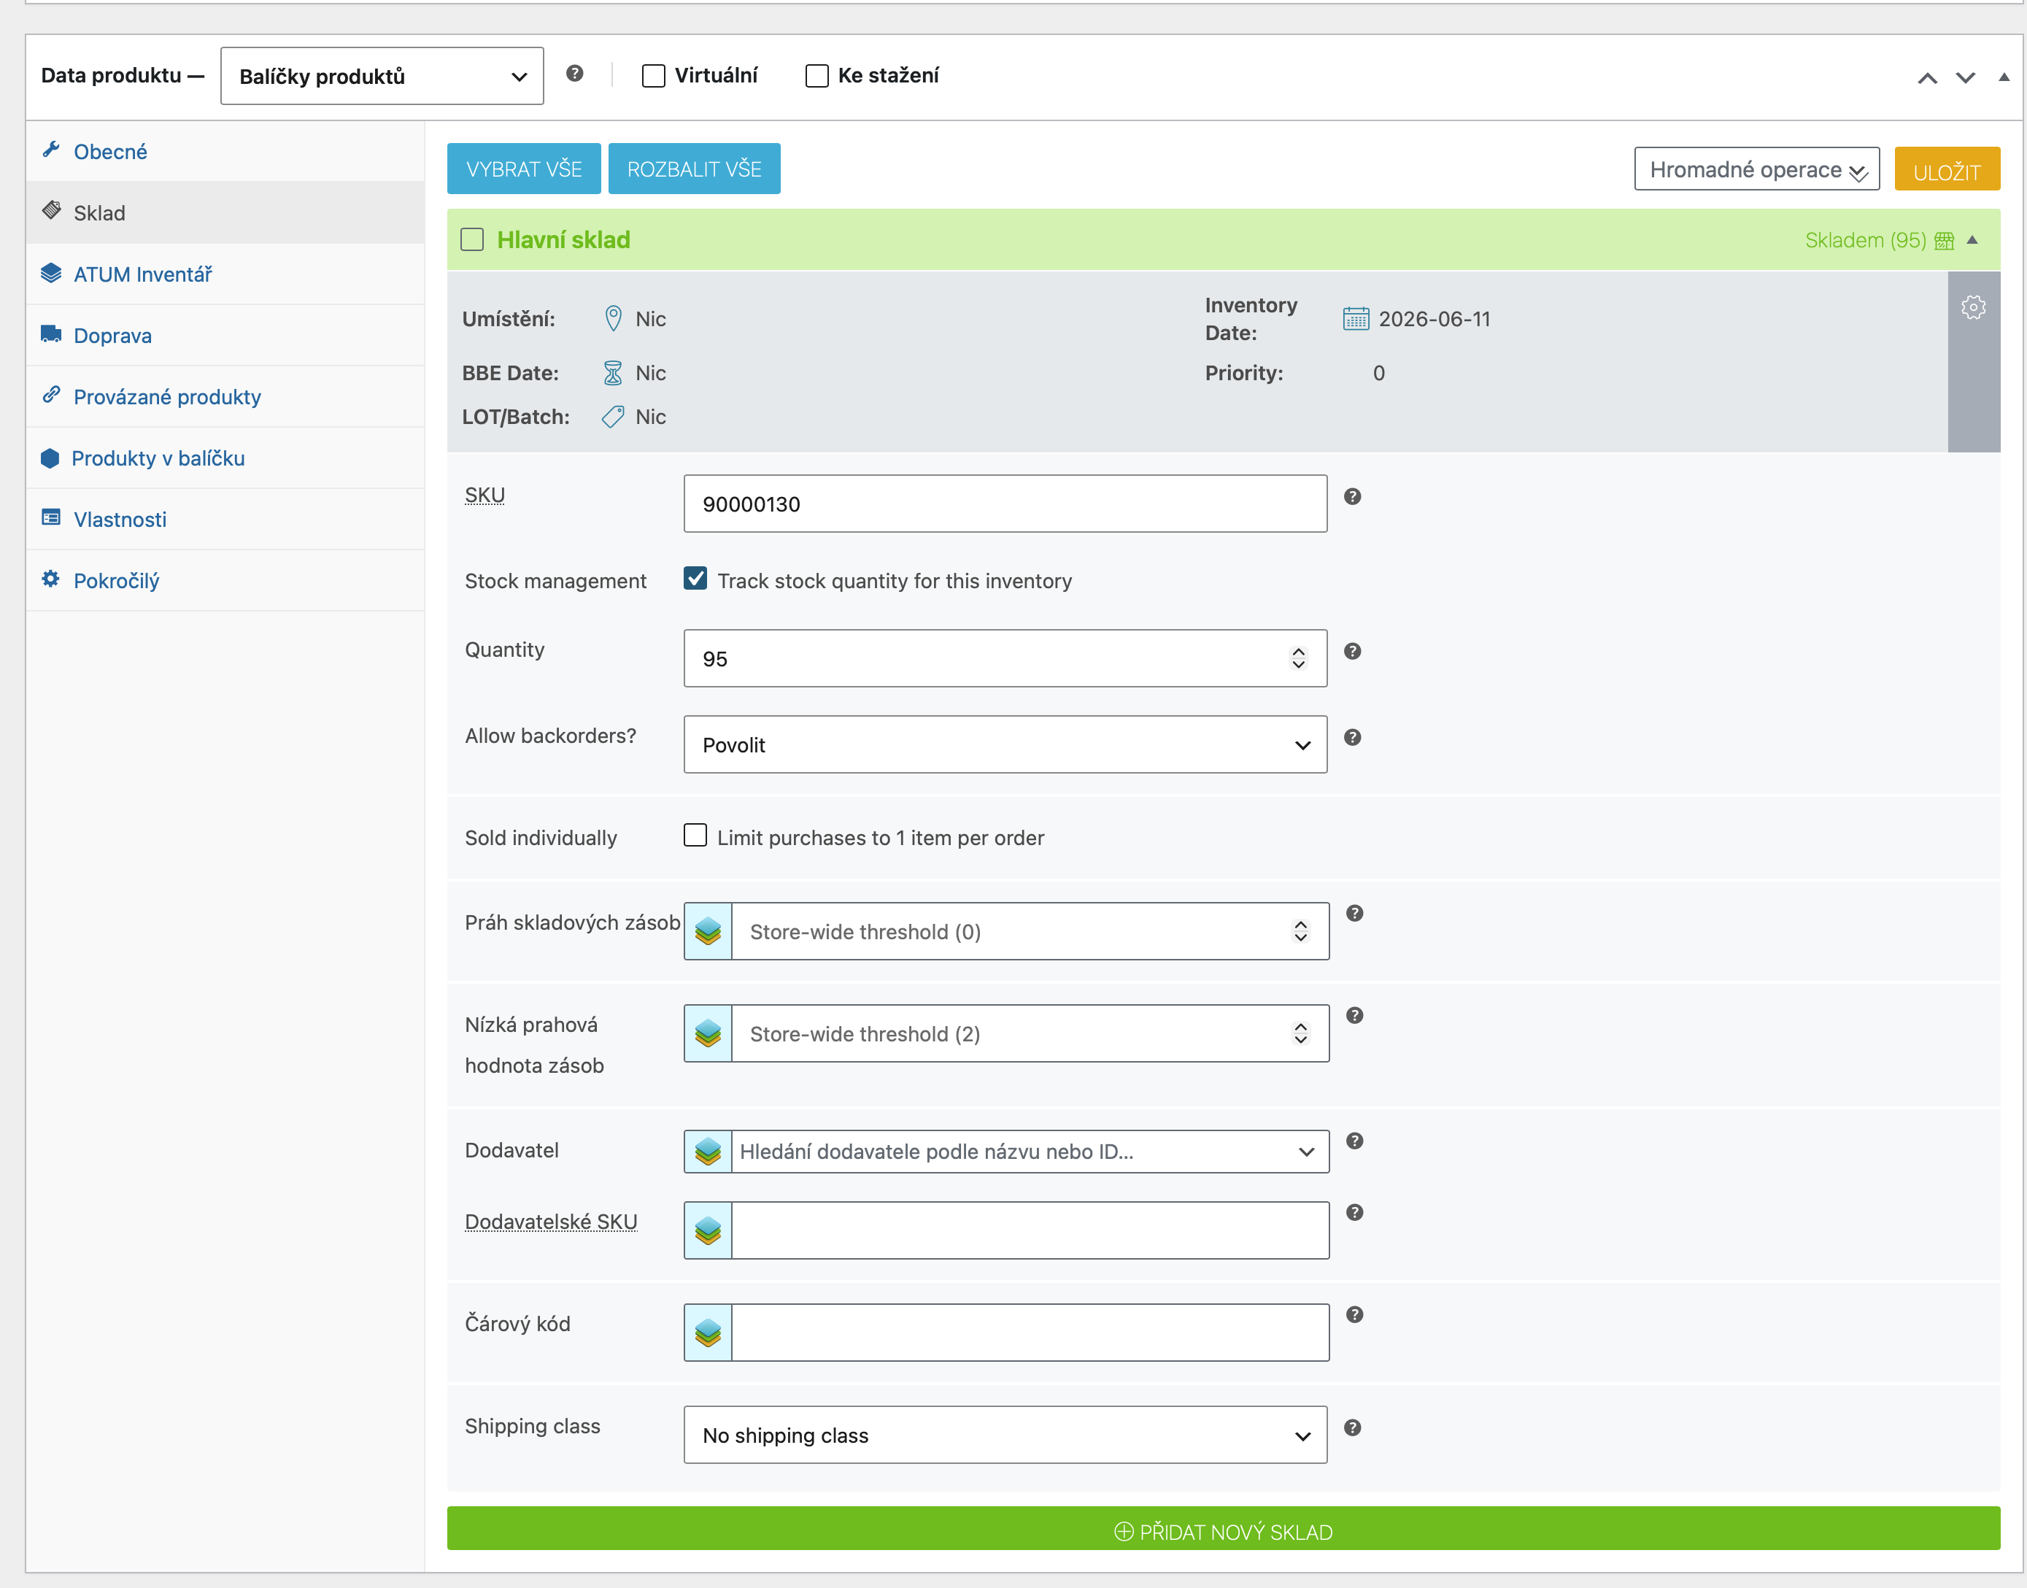Viewport: 2027px width, 1588px height.
Task: Click the help icon for Shipping class
Action: coord(1352,1427)
